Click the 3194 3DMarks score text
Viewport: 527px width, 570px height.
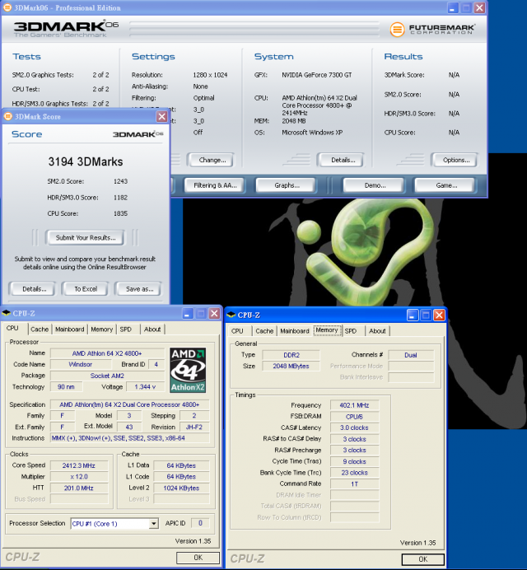point(86,161)
